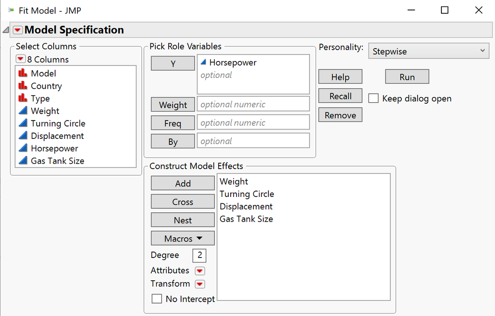Check the No Intercept checkbox

click(157, 299)
